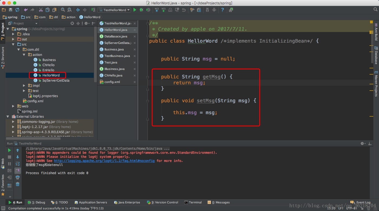Open the Project Structure icon
Screen dimensions: 379x211
pyautogui.click(x=199, y=10)
